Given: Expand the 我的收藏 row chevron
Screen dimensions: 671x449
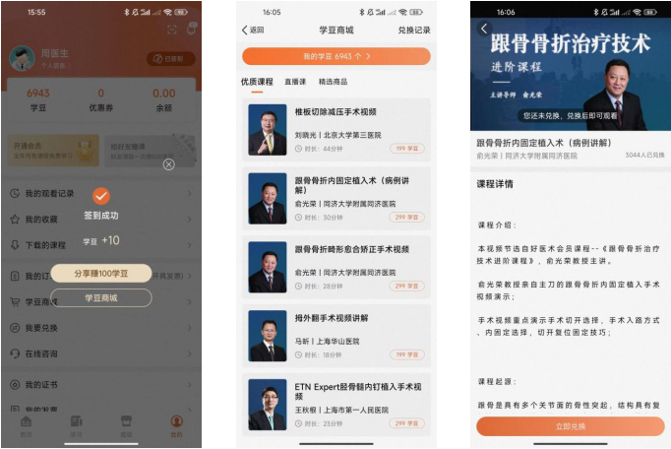Looking at the screenshot, I should pyautogui.click(x=190, y=220).
